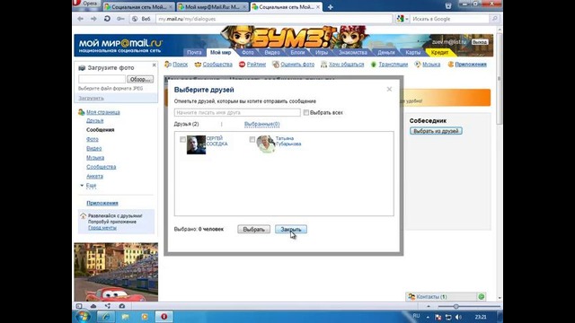Click the network icon in system tray
Screen dimensions: 575x323
448,317
